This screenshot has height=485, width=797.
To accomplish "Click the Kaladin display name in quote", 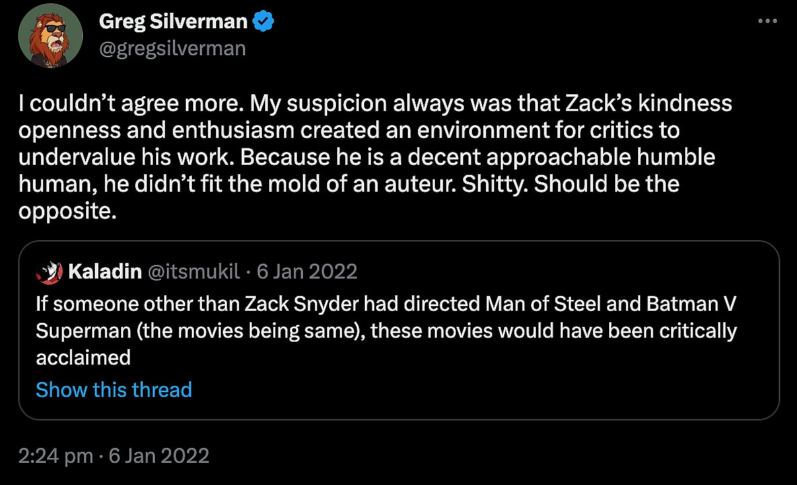I will coord(105,272).
